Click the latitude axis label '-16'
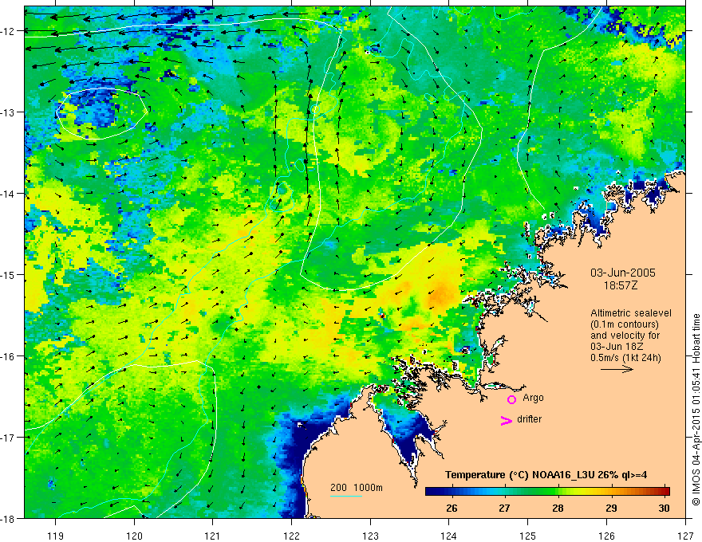Image resolution: width=702 pixels, height=542 pixels. [8, 356]
